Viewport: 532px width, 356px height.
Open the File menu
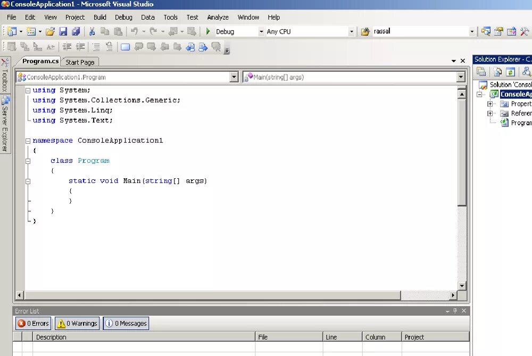[12, 18]
